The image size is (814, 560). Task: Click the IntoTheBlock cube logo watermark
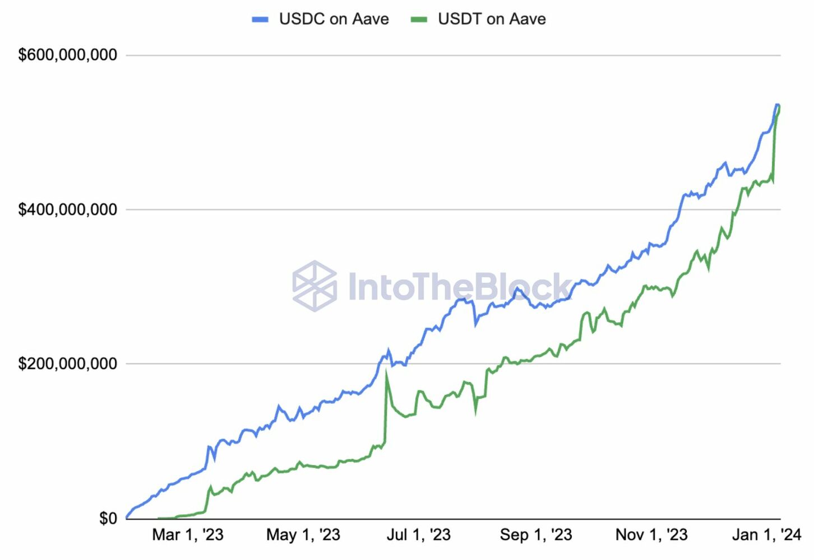314,286
